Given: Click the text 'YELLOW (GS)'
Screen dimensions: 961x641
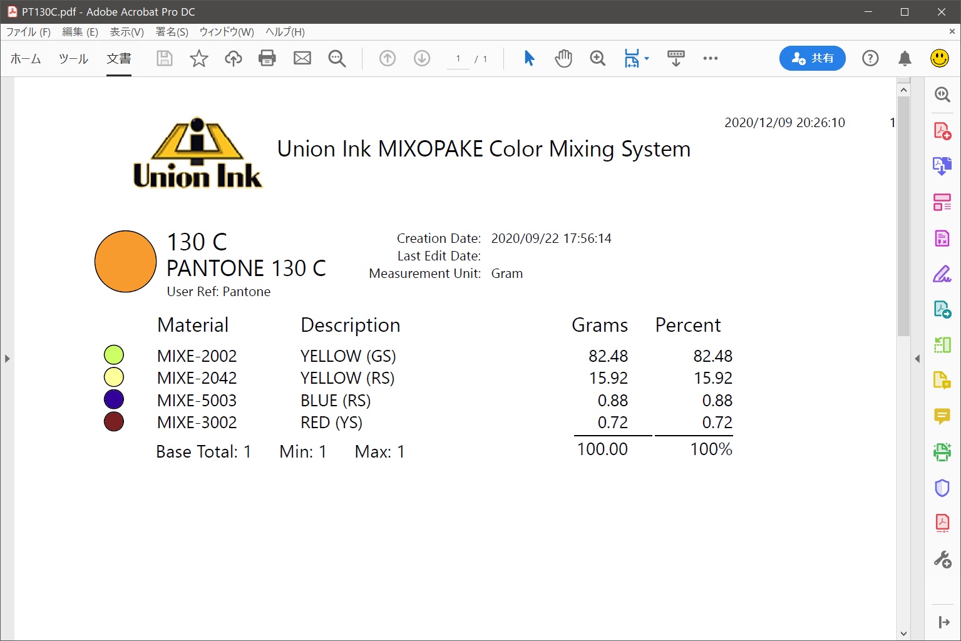Looking at the screenshot, I should pos(348,356).
